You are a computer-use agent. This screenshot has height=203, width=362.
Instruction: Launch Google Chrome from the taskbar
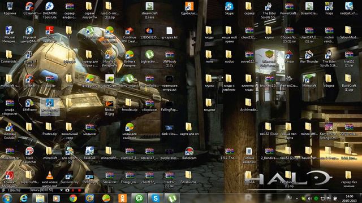point(73,198)
